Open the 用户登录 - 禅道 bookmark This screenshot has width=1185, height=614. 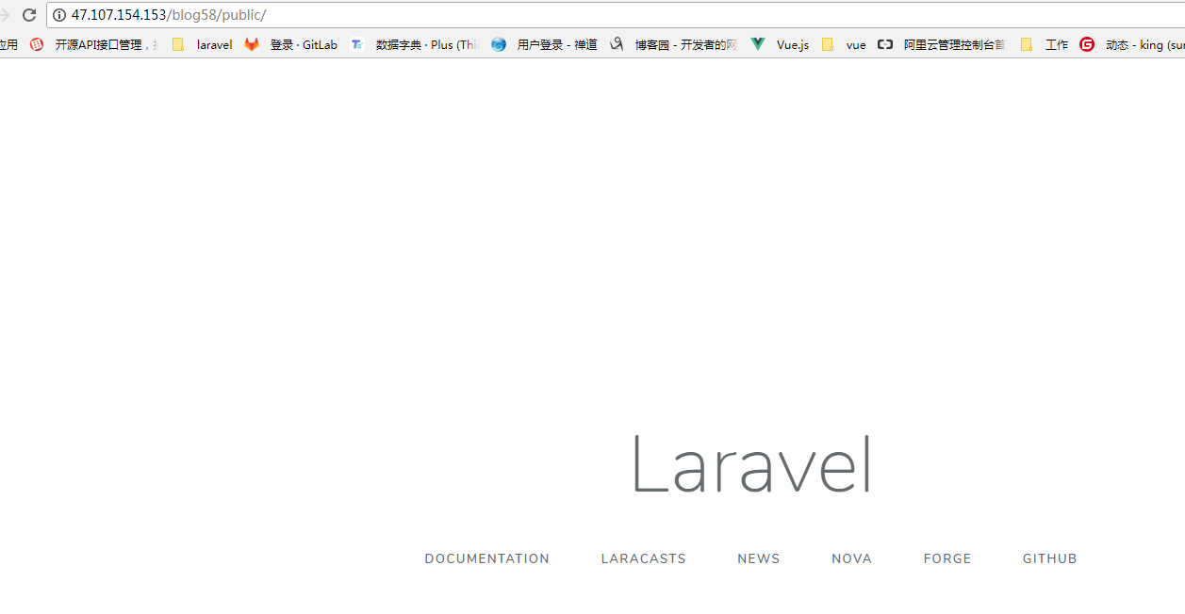tap(544, 44)
